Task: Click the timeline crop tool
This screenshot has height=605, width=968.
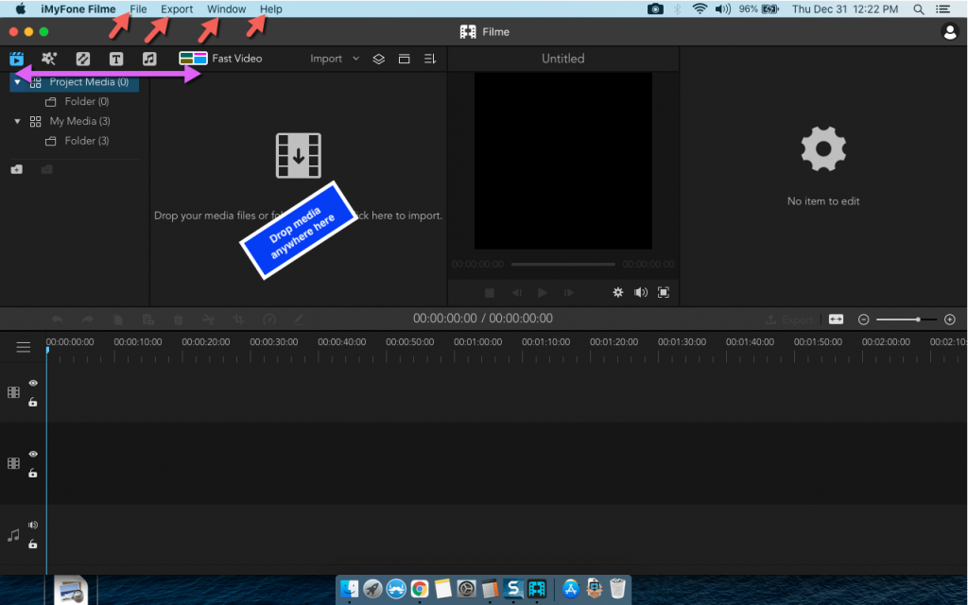Action: click(x=239, y=320)
